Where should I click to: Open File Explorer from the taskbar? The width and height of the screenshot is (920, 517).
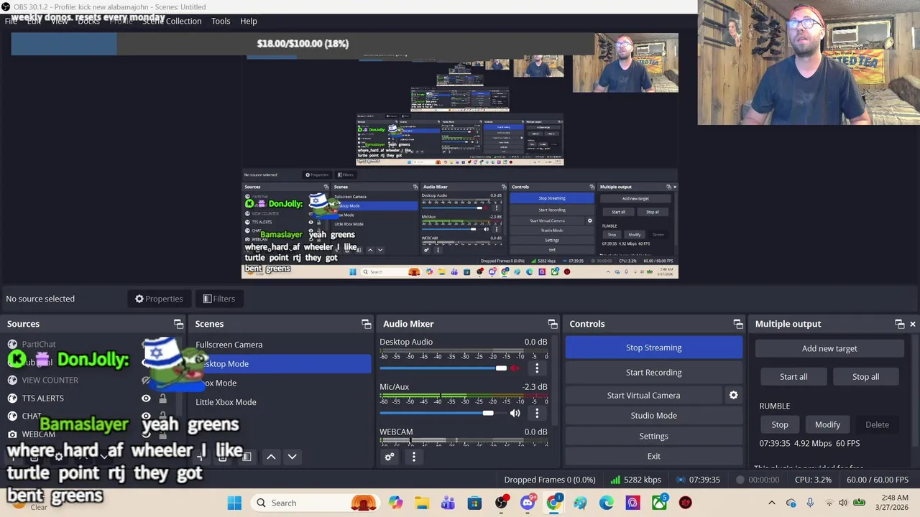[x=422, y=503]
